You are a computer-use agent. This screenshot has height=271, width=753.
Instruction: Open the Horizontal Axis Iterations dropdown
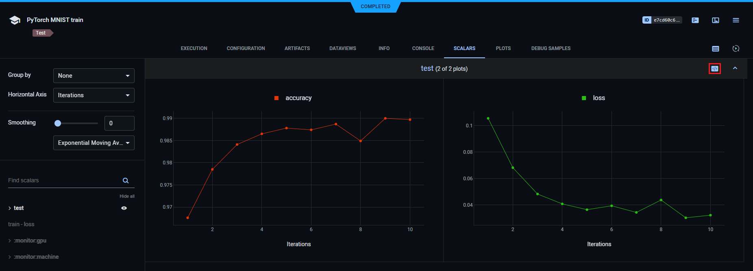(x=94, y=95)
